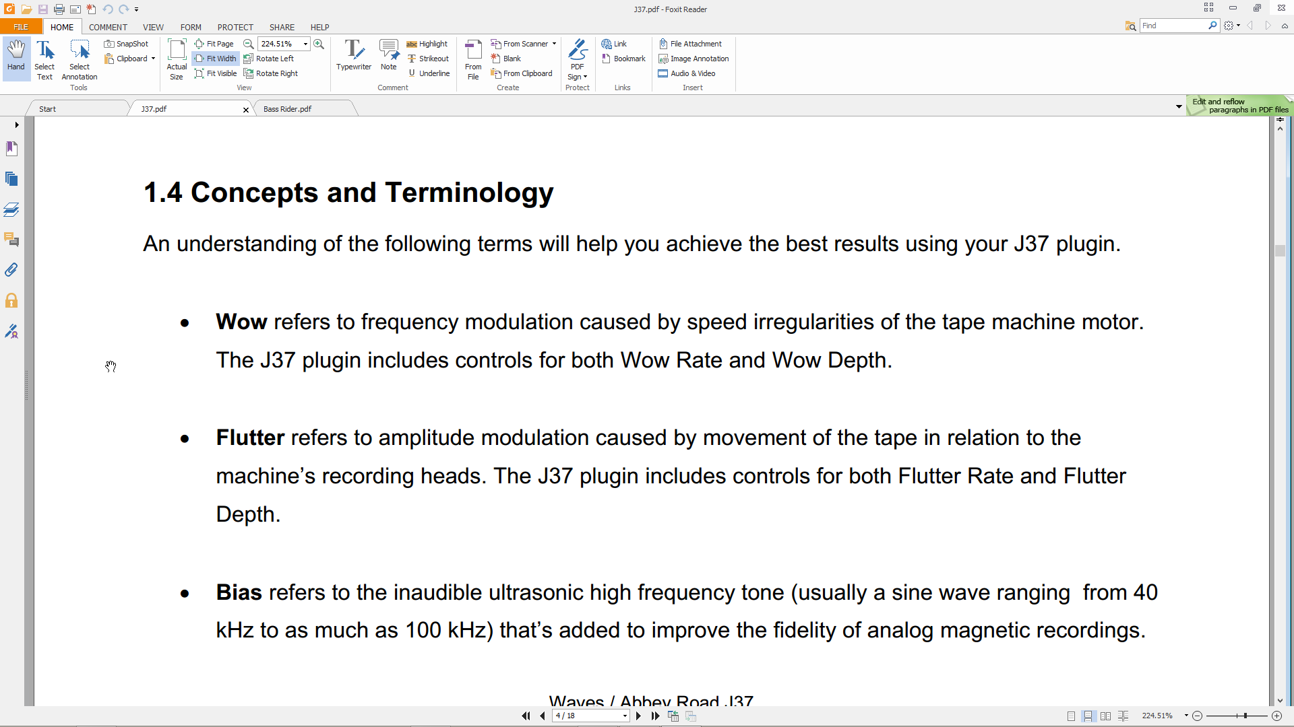Open the advanced folder search icon

tap(1130, 26)
